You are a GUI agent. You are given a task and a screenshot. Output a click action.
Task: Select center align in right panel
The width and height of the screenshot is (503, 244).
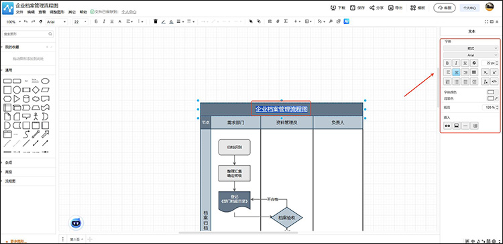[456, 72]
